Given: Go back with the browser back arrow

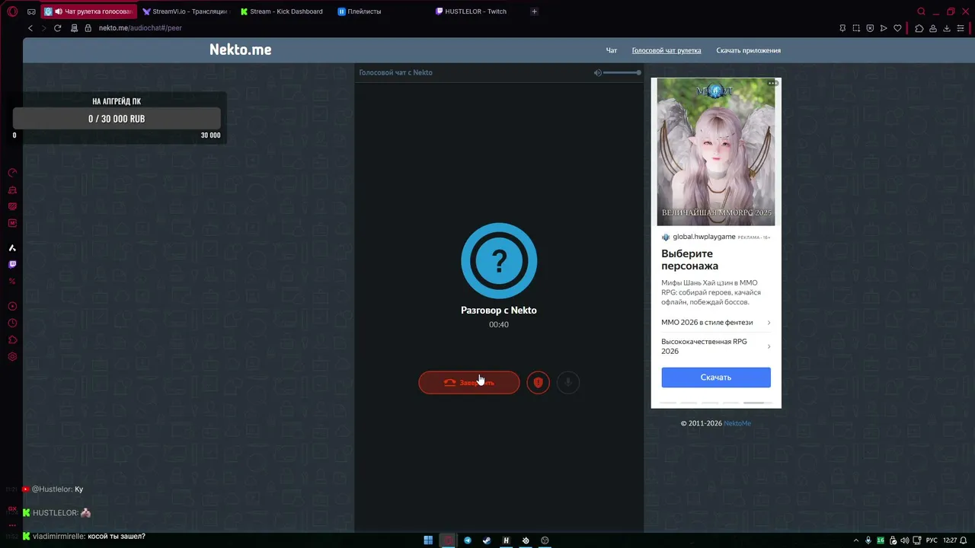Looking at the screenshot, I should pos(30,28).
